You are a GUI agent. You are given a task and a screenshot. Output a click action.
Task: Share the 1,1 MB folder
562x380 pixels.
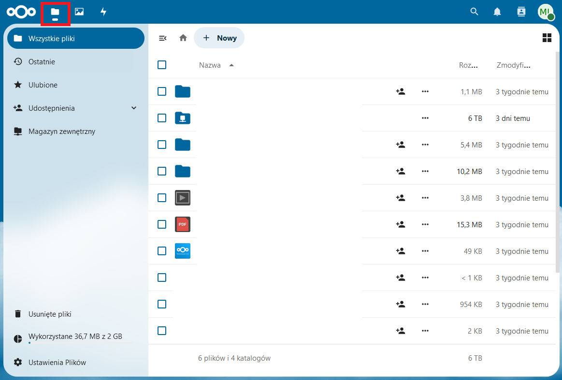400,91
